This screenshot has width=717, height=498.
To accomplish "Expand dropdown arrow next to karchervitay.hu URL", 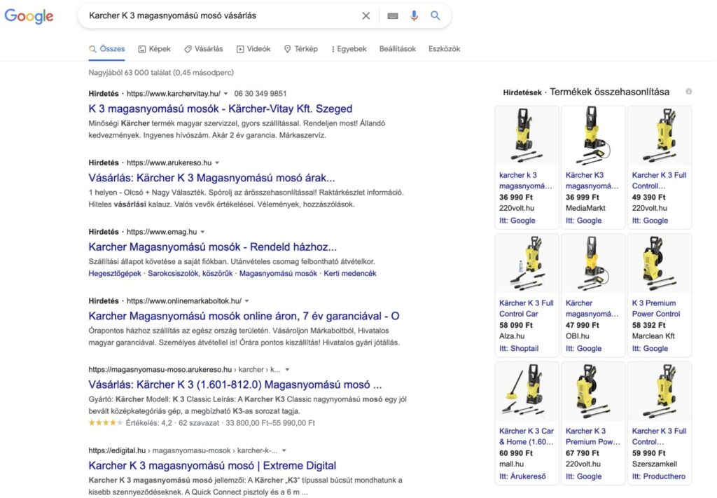I will click(x=225, y=94).
